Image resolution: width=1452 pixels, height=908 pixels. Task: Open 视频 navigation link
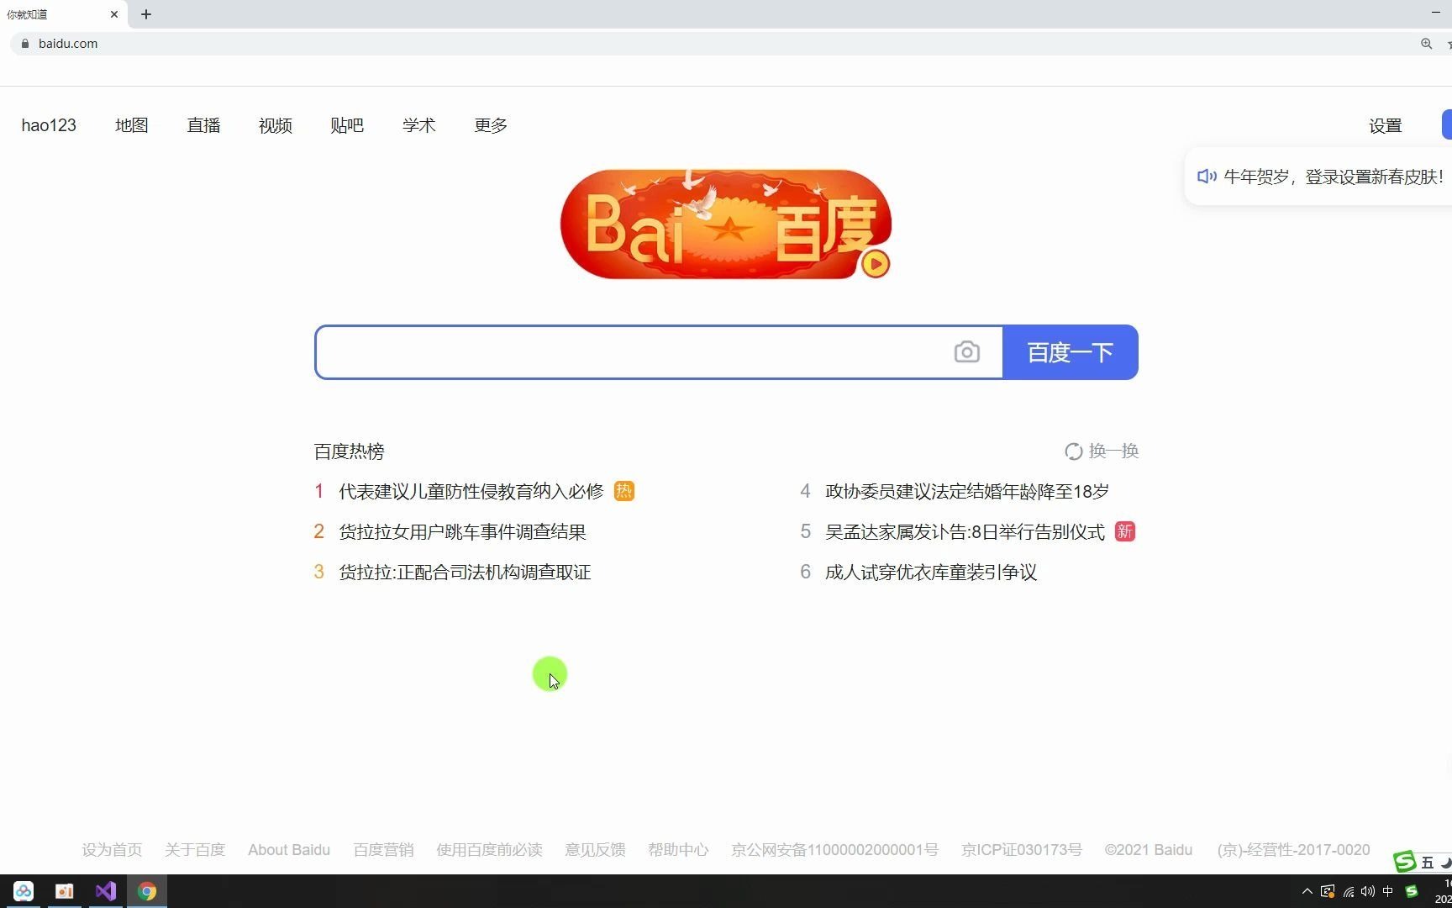(x=276, y=125)
